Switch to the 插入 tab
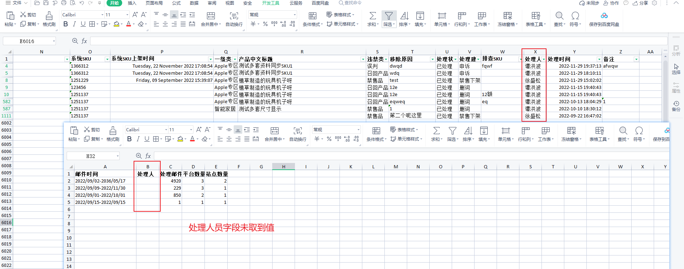684x269 pixels. tap(132, 3)
